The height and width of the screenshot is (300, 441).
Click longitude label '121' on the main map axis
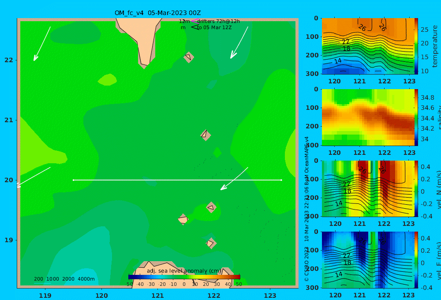pos(157,296)
